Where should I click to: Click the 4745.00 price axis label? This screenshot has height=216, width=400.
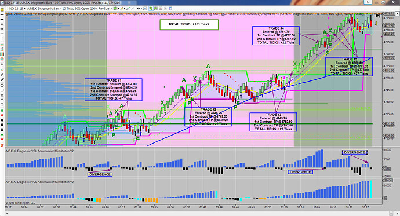click(388, 90)
